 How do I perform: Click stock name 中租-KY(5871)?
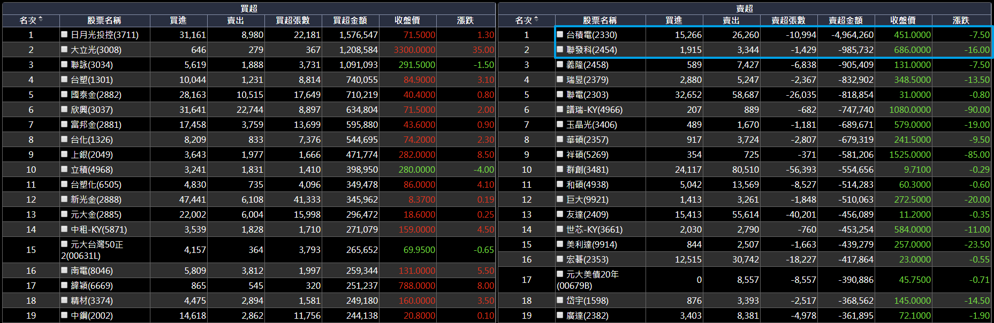(99, 229)
